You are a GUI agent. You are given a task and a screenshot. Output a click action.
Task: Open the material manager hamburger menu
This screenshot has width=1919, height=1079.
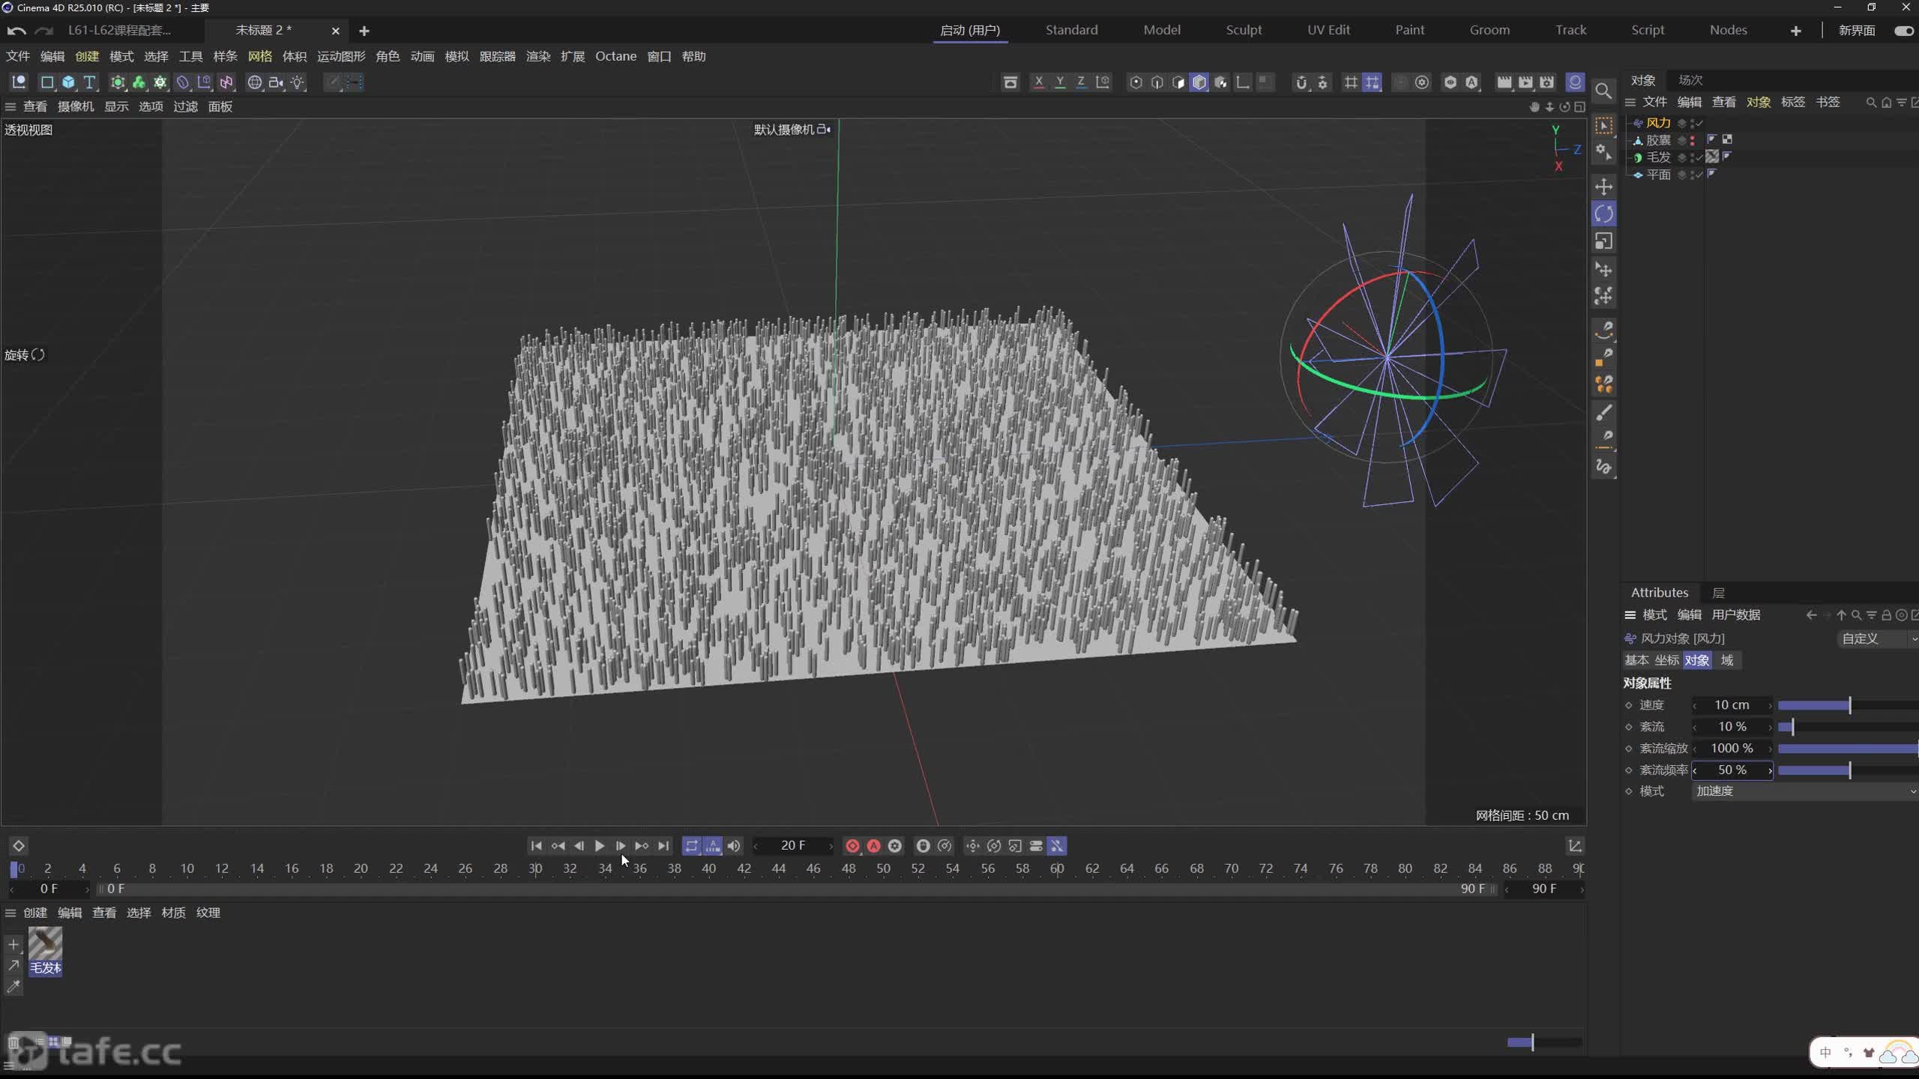[x=10, y=913]
